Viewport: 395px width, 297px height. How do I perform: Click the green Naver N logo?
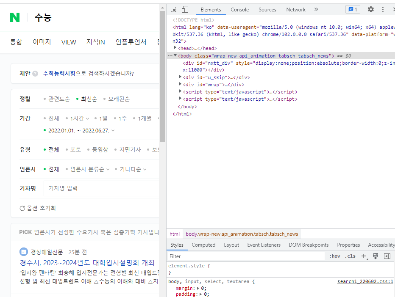14,17
